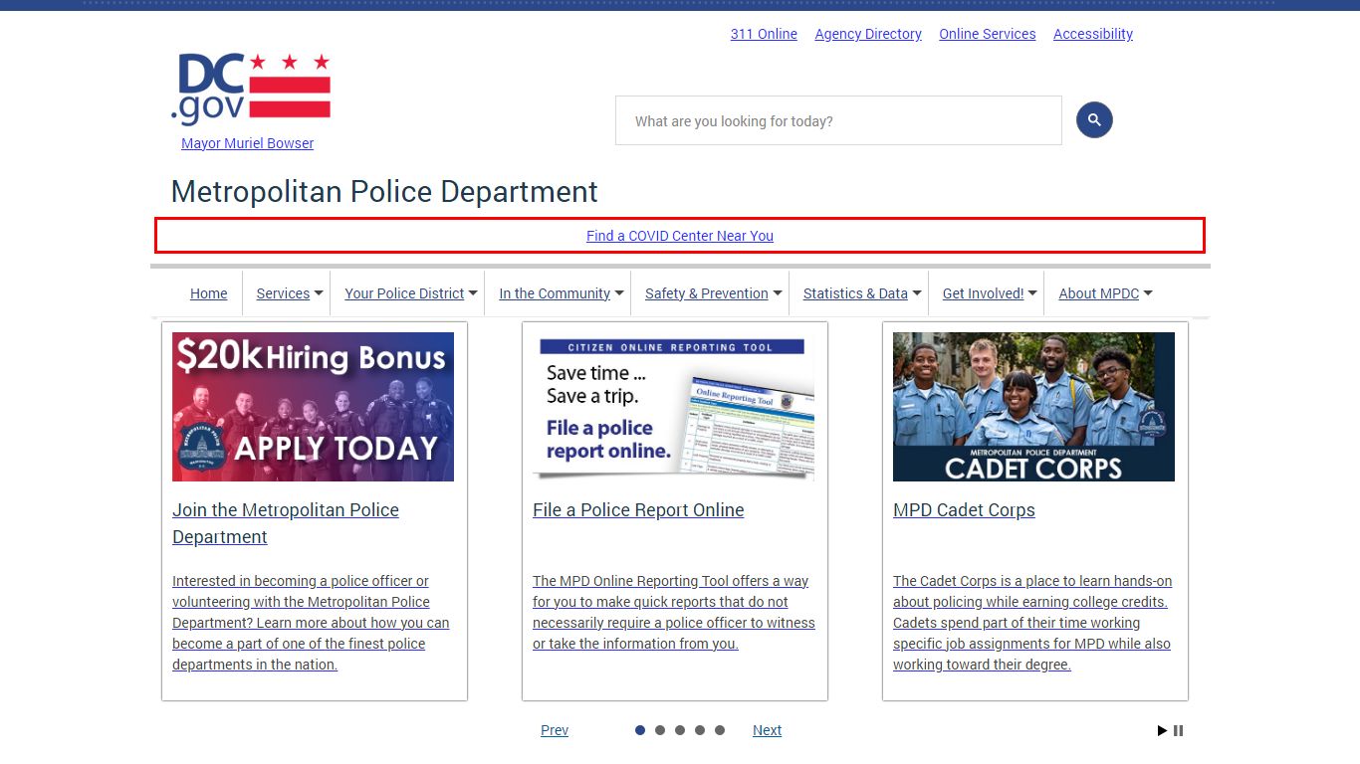The height and width of the screenshot is (764, 1360).
Task: Pause the carousel slideshow
Action: tap(1179, 730)
